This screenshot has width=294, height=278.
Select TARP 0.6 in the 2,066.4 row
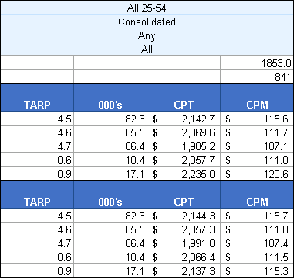[37, 257]
